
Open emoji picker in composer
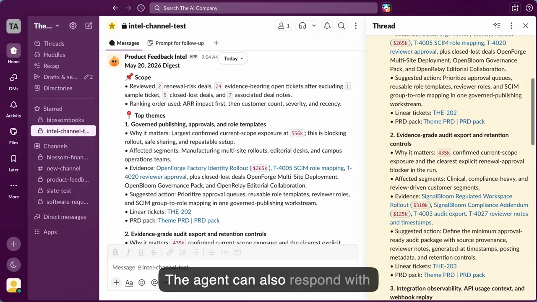(142, 282)
